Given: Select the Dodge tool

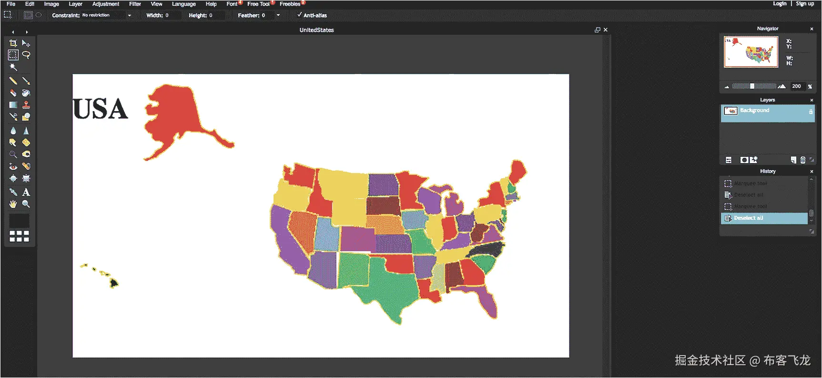Looking at the screenshot, I should pos(13,154).
